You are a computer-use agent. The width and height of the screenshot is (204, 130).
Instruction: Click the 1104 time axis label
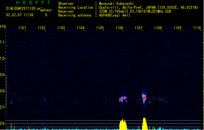tap(80, 28)
